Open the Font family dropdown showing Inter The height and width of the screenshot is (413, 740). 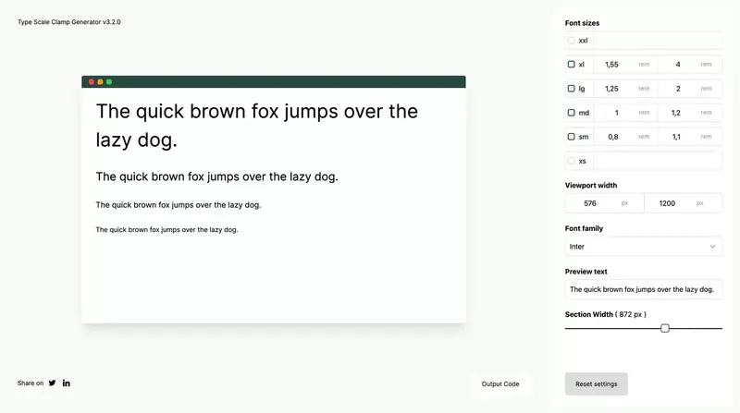[x=643, y=247]
